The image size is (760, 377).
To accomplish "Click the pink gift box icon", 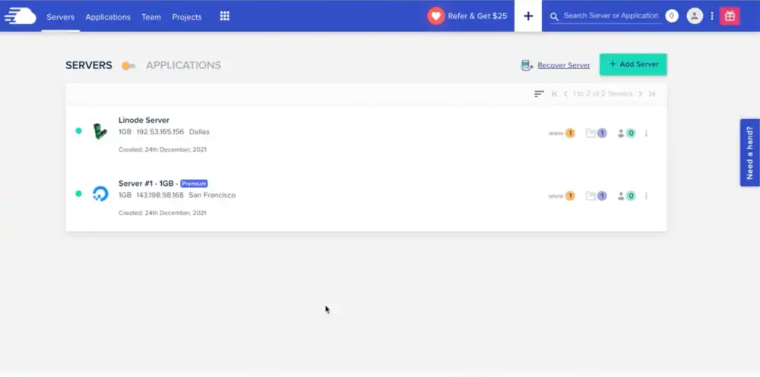I will point(730,16).
